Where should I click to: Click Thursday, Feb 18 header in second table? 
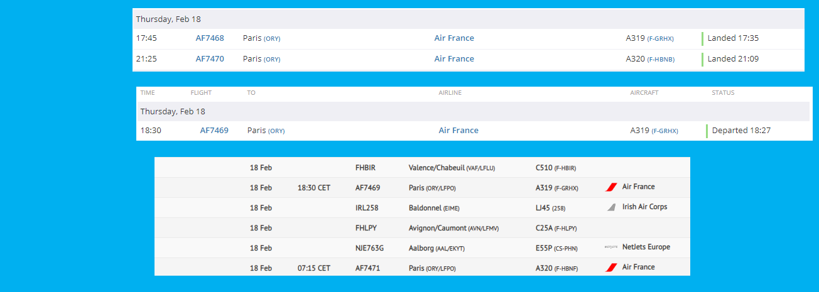point(173,112)
